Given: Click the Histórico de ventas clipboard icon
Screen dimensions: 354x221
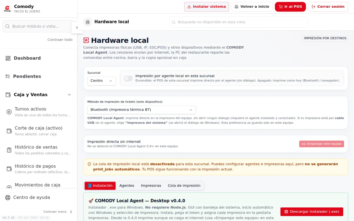Looking at the screenshot, I should (x=9, y=150).
